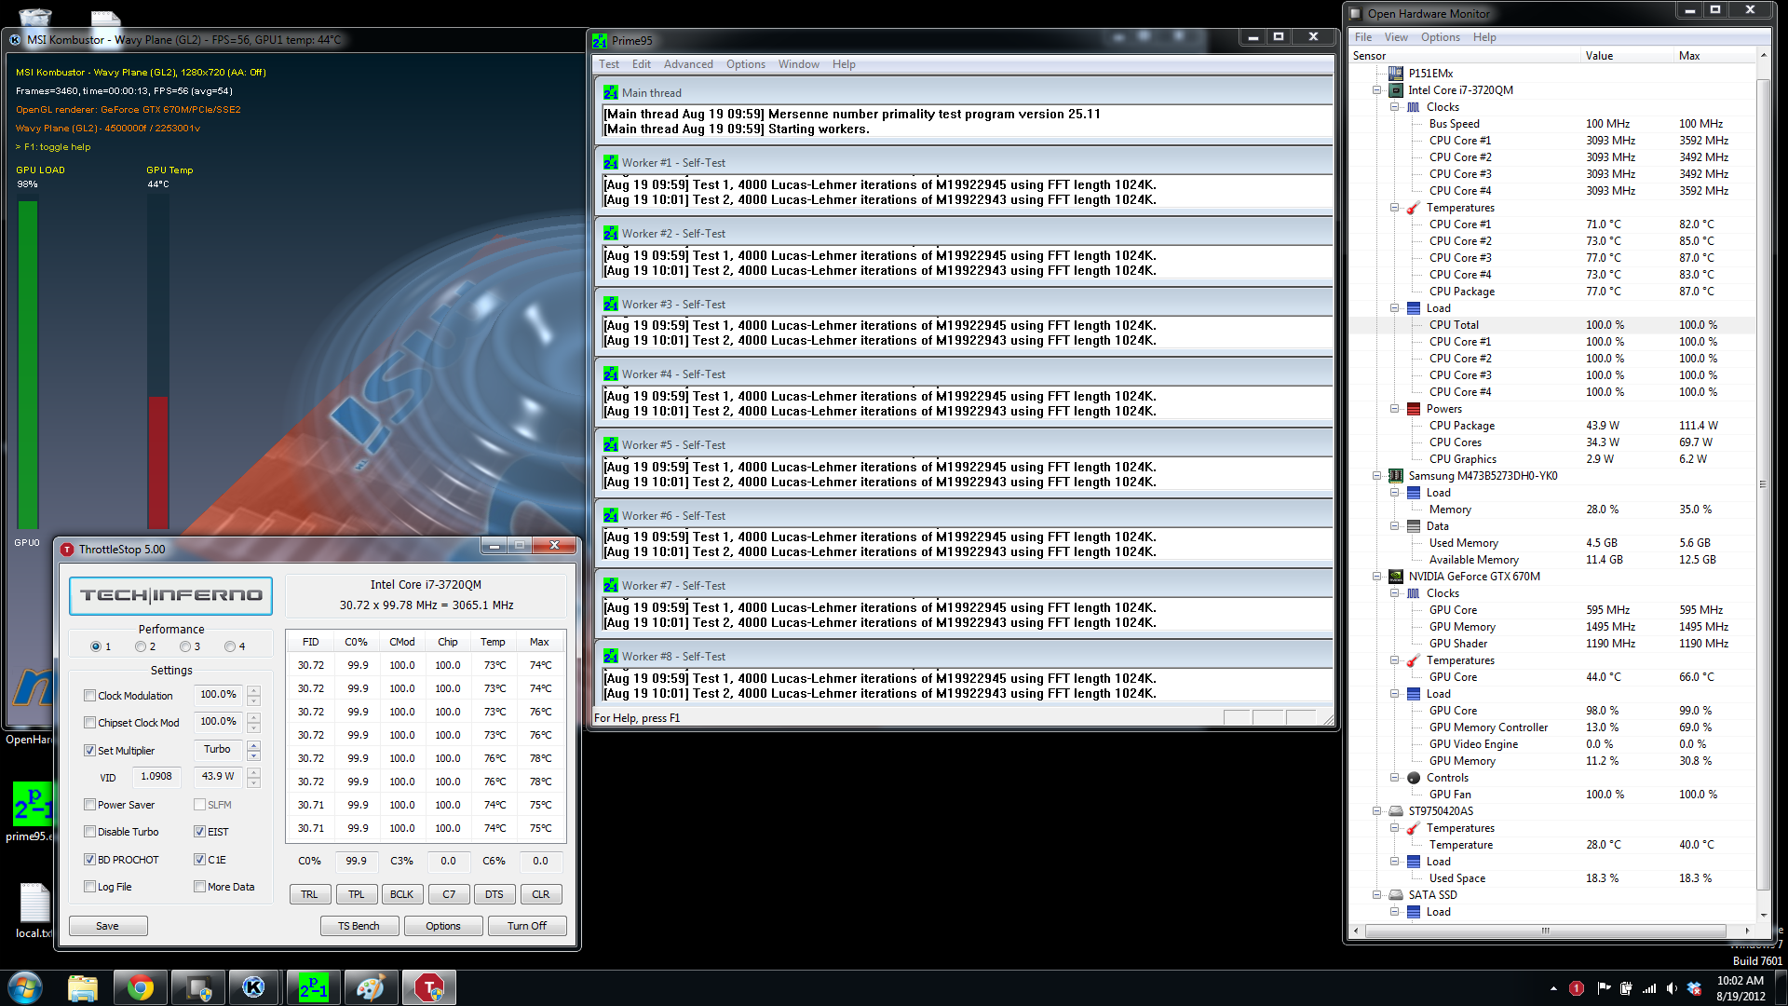The height and width of the screenshot is (1006, 1788).
Task: Switch to Prime95 taskbar icon
Action: coord(313,987)
